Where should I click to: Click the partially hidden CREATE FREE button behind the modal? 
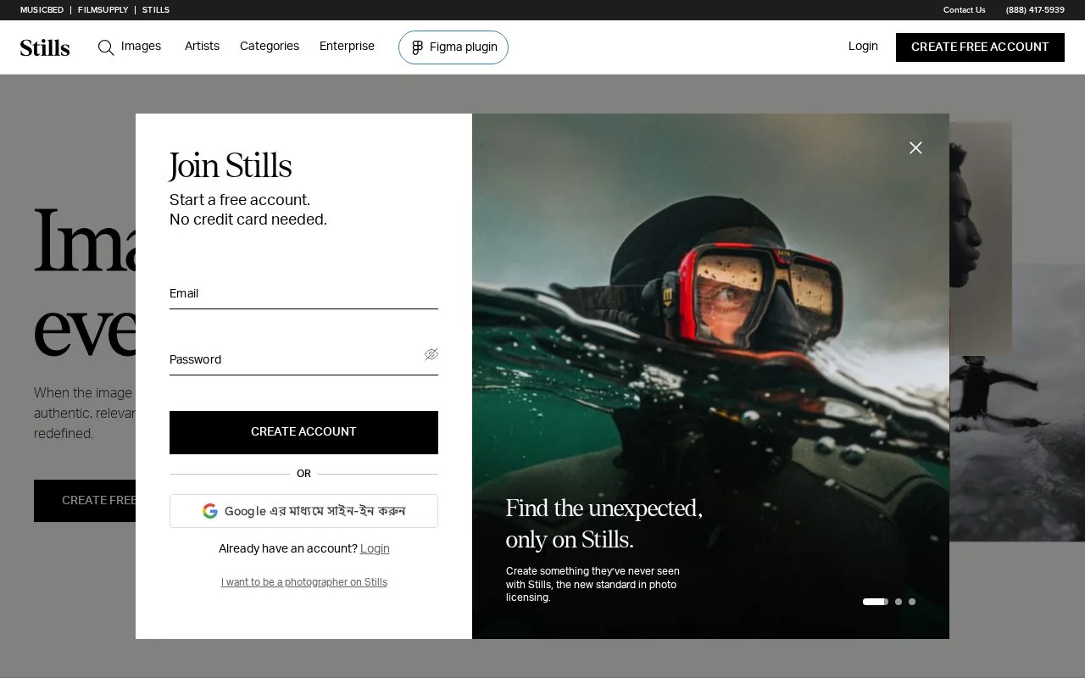(x=85, y=501)
